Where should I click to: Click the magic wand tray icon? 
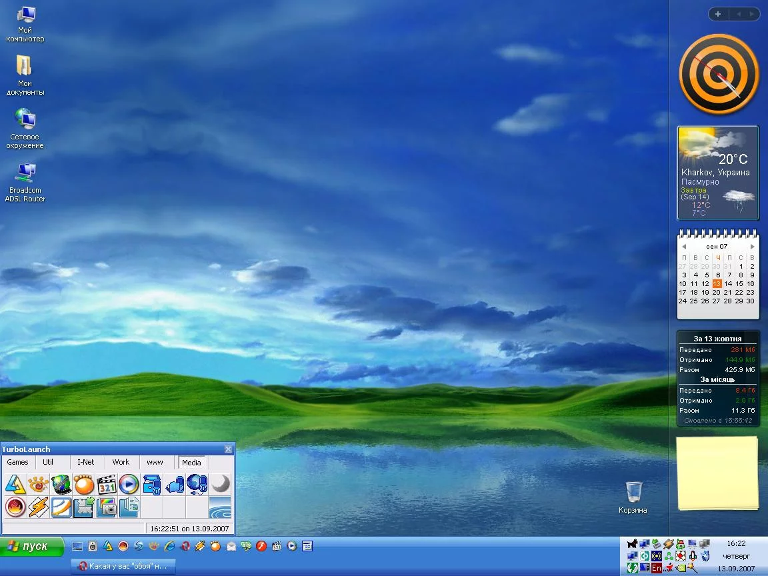coord(692,568)
